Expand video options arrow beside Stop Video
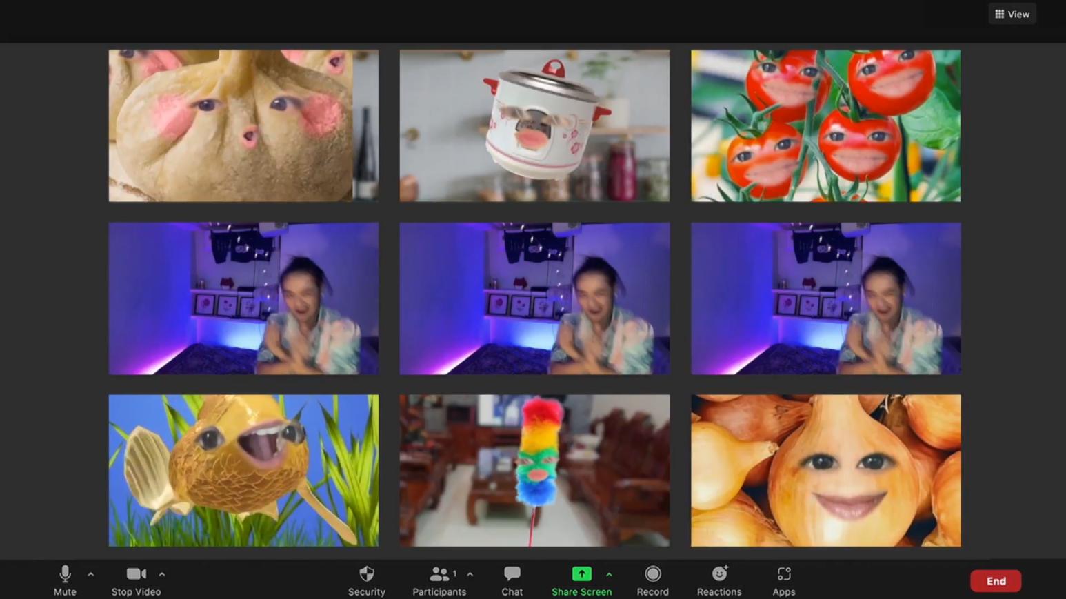 (x=162, y=574)
